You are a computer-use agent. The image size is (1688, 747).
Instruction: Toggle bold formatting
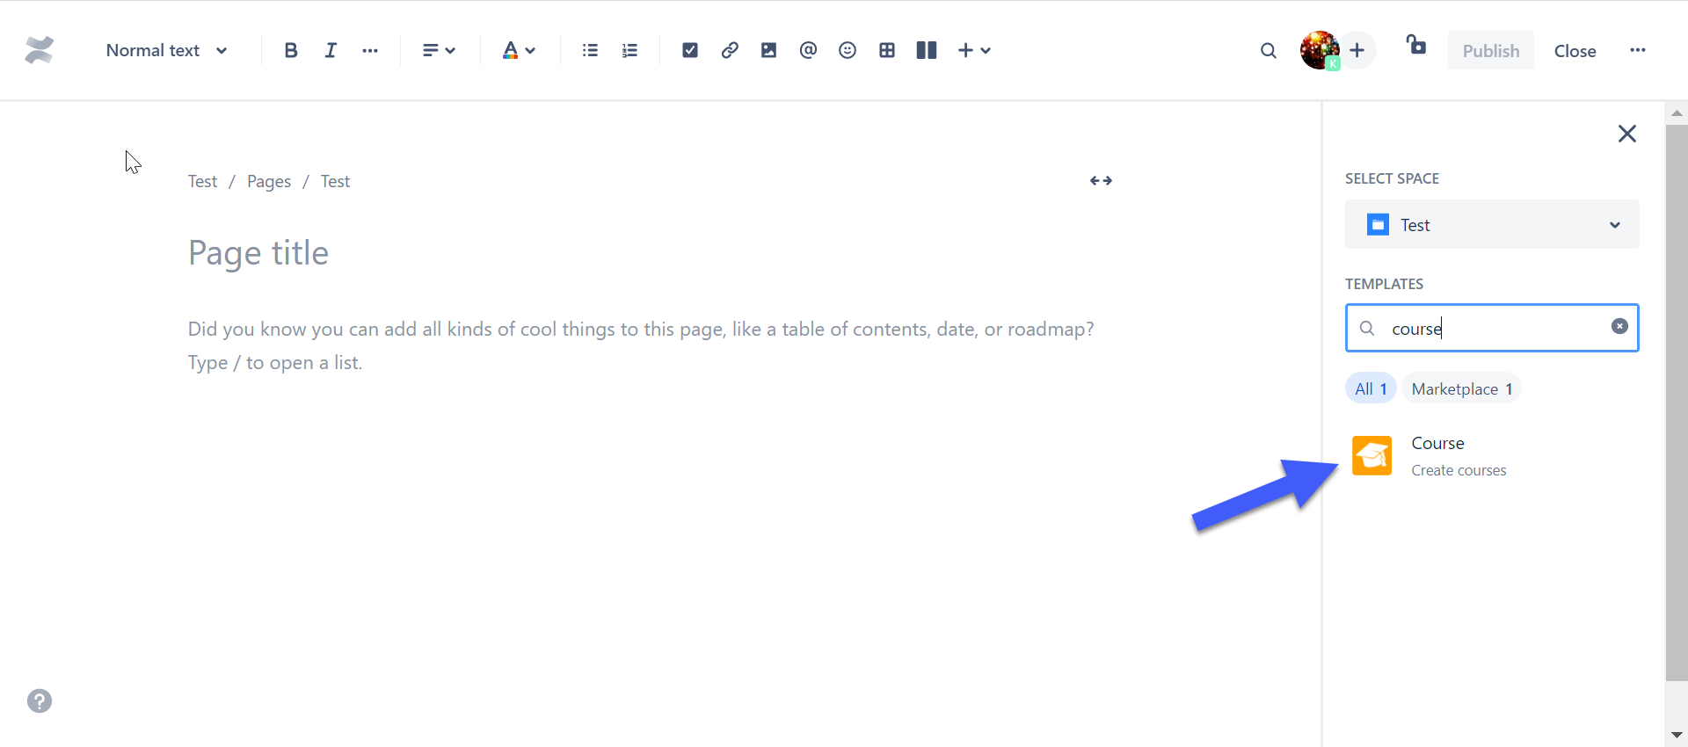pyautogui.click(x=291, y=51)
